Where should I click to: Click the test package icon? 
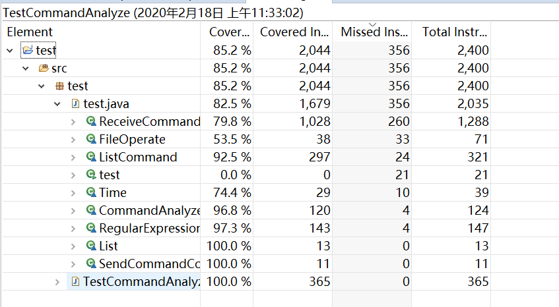59,86
